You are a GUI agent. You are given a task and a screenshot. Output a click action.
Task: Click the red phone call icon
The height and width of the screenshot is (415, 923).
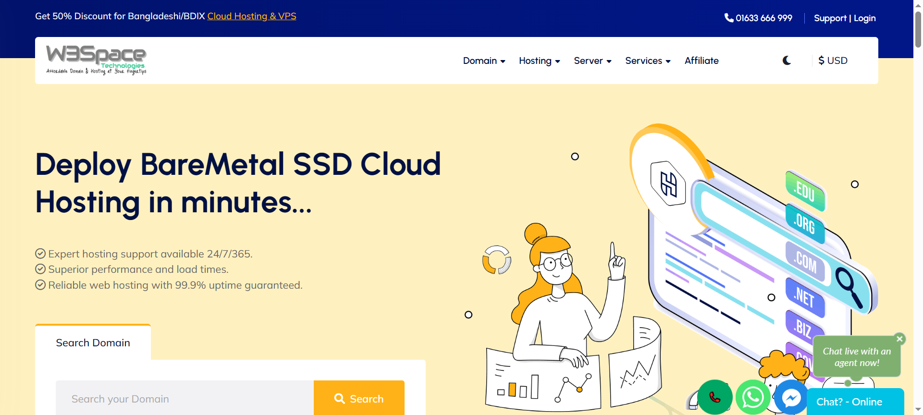(714, 397)
